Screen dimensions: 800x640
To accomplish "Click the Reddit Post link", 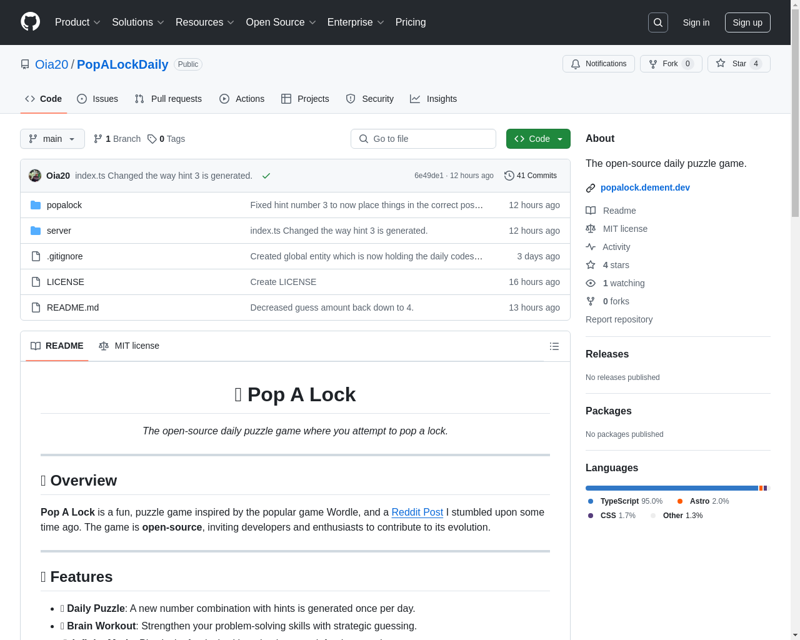I will 417,512.
